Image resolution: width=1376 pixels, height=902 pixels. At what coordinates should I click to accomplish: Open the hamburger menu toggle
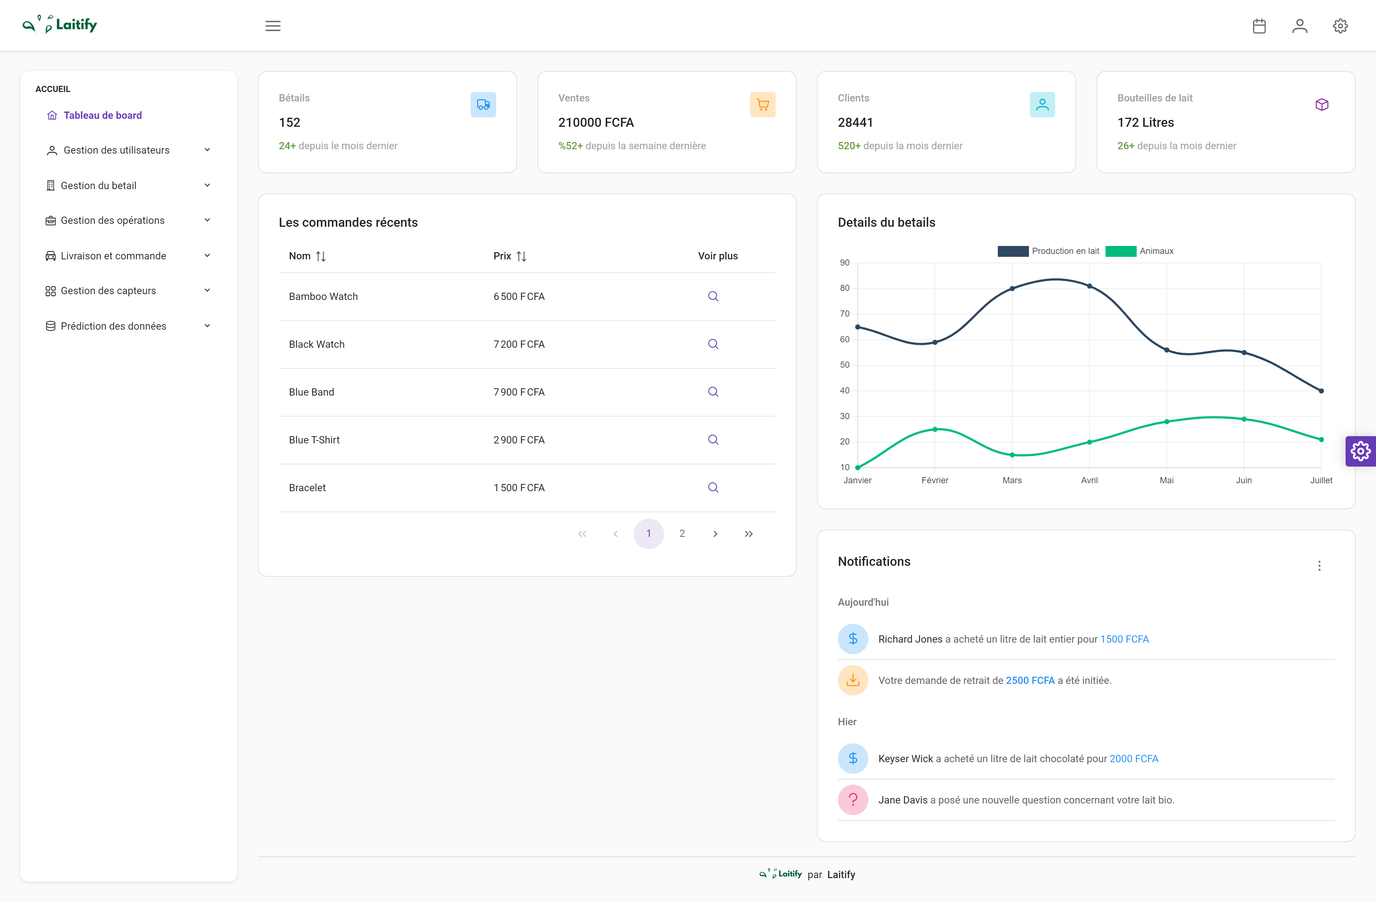[x=273, y=26]
